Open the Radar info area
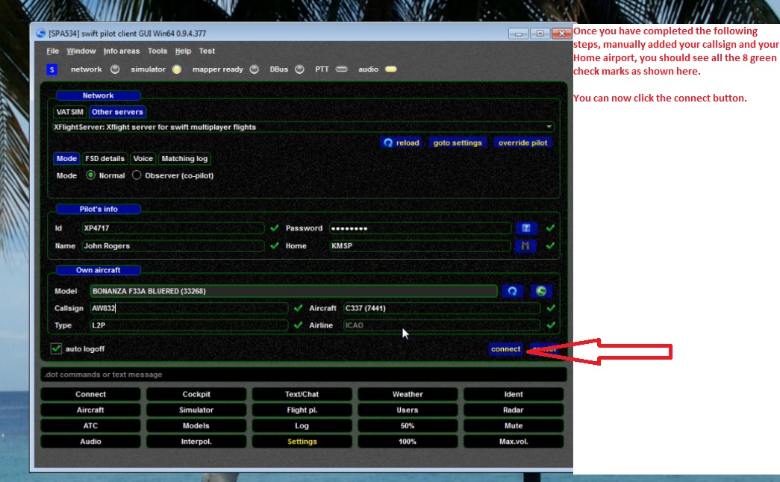780x482 pixels. [x=514, y=410]
